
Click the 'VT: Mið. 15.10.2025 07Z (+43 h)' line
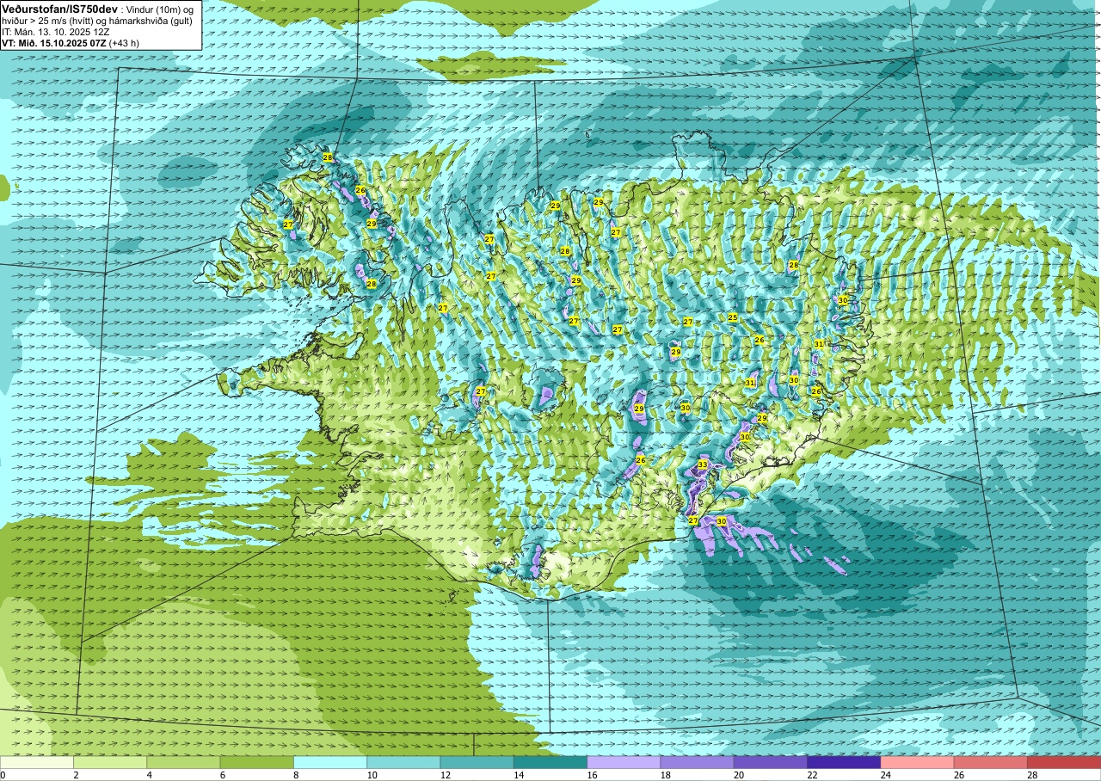[x=71, y=42]
